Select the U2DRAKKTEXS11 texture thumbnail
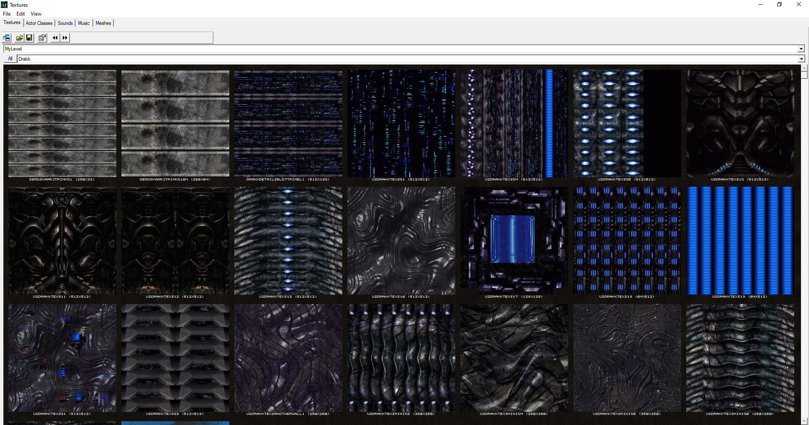The height and width of the screenshot is (425, 809). pyautogui.click(x=62, y=241)
